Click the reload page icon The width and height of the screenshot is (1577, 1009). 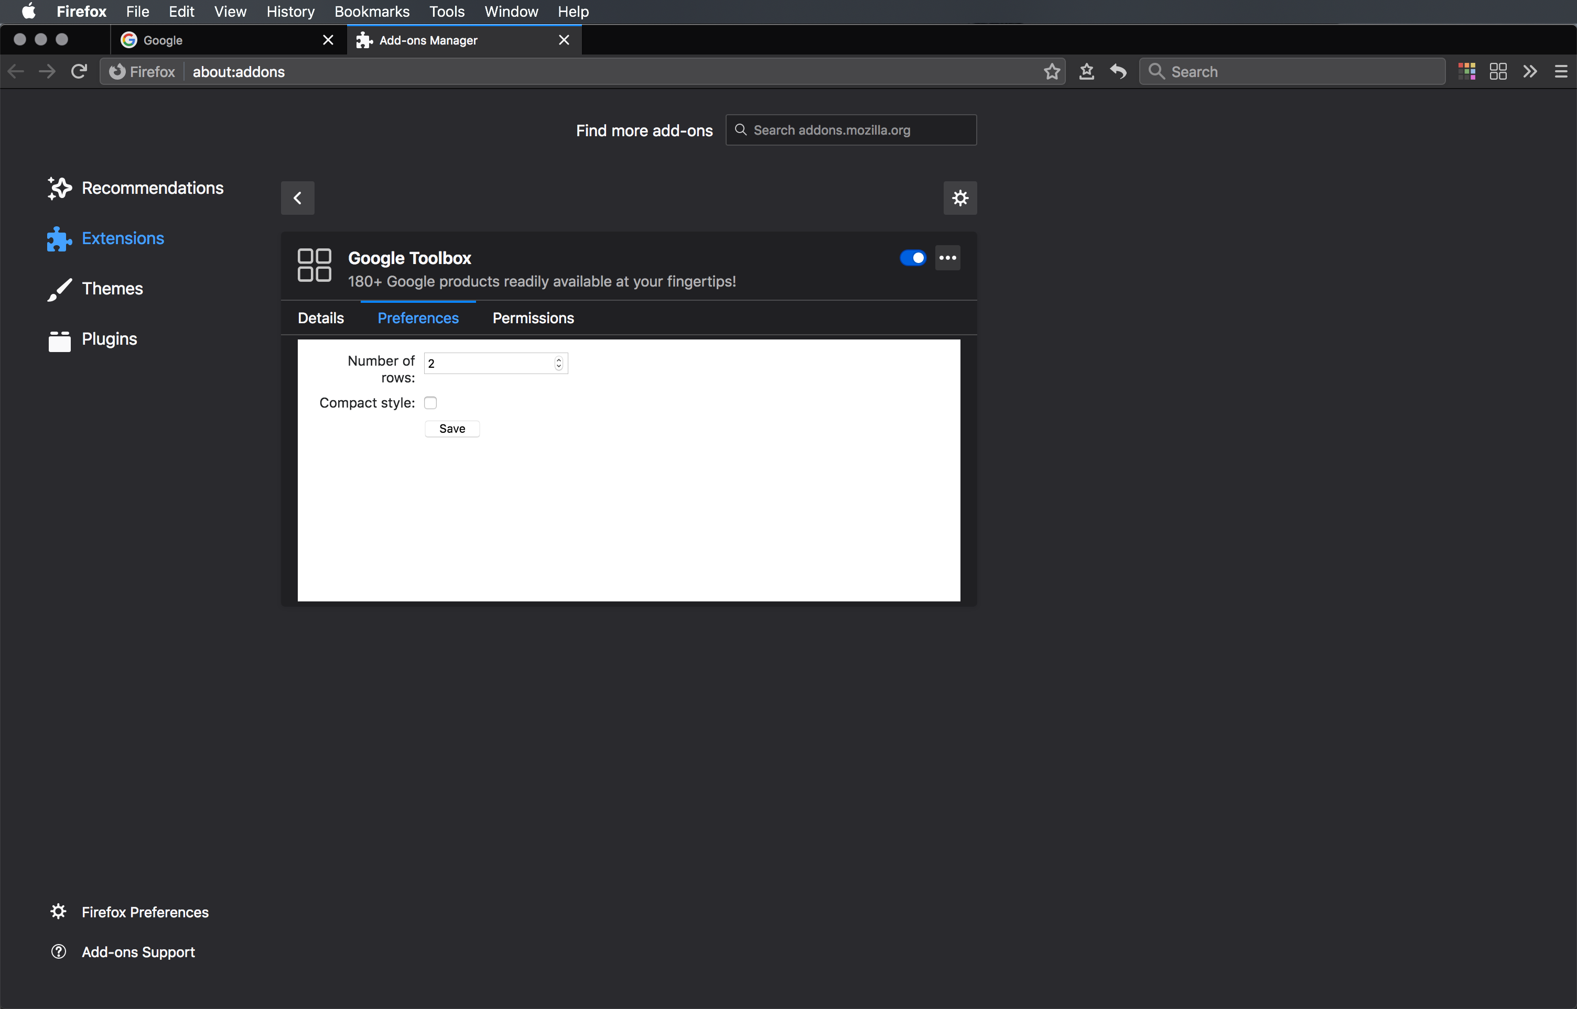click(79, 71)
